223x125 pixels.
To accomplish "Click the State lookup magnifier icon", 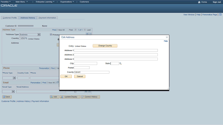I will pos(121,64).
